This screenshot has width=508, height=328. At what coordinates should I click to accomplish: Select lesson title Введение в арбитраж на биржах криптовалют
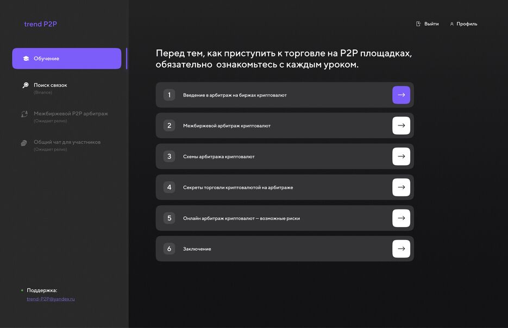pos(235,95)
